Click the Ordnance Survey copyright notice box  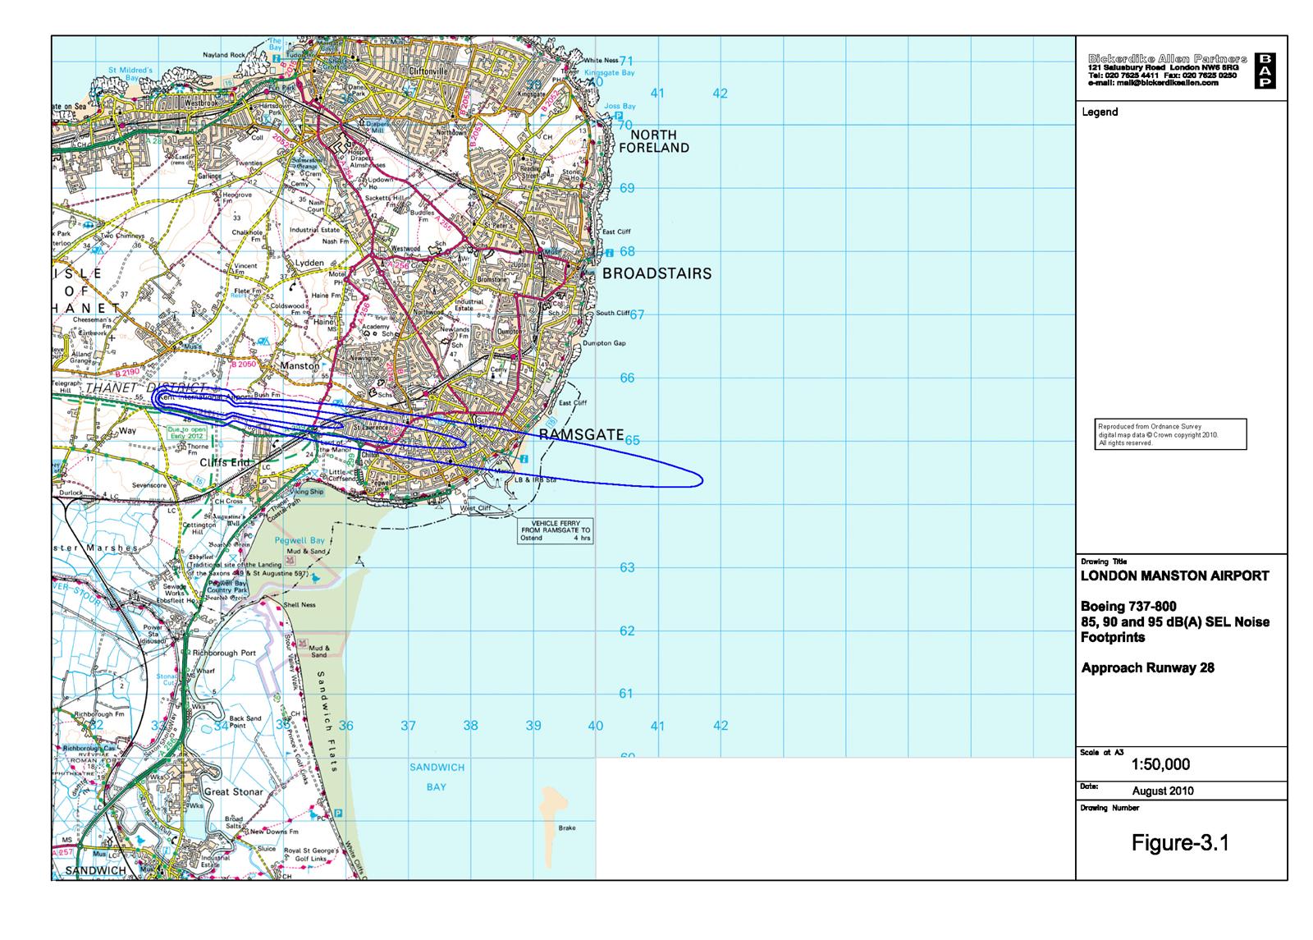(x=1169, y=433)
